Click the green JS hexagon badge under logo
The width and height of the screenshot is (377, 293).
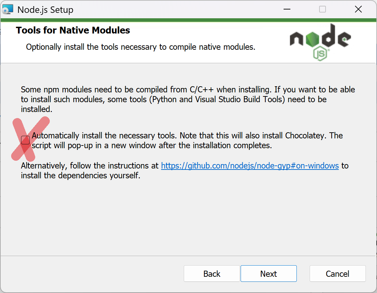coord(320,54)
